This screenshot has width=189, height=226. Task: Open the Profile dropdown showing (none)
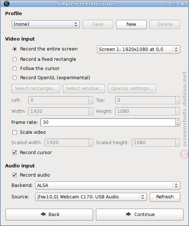[46, 24]
